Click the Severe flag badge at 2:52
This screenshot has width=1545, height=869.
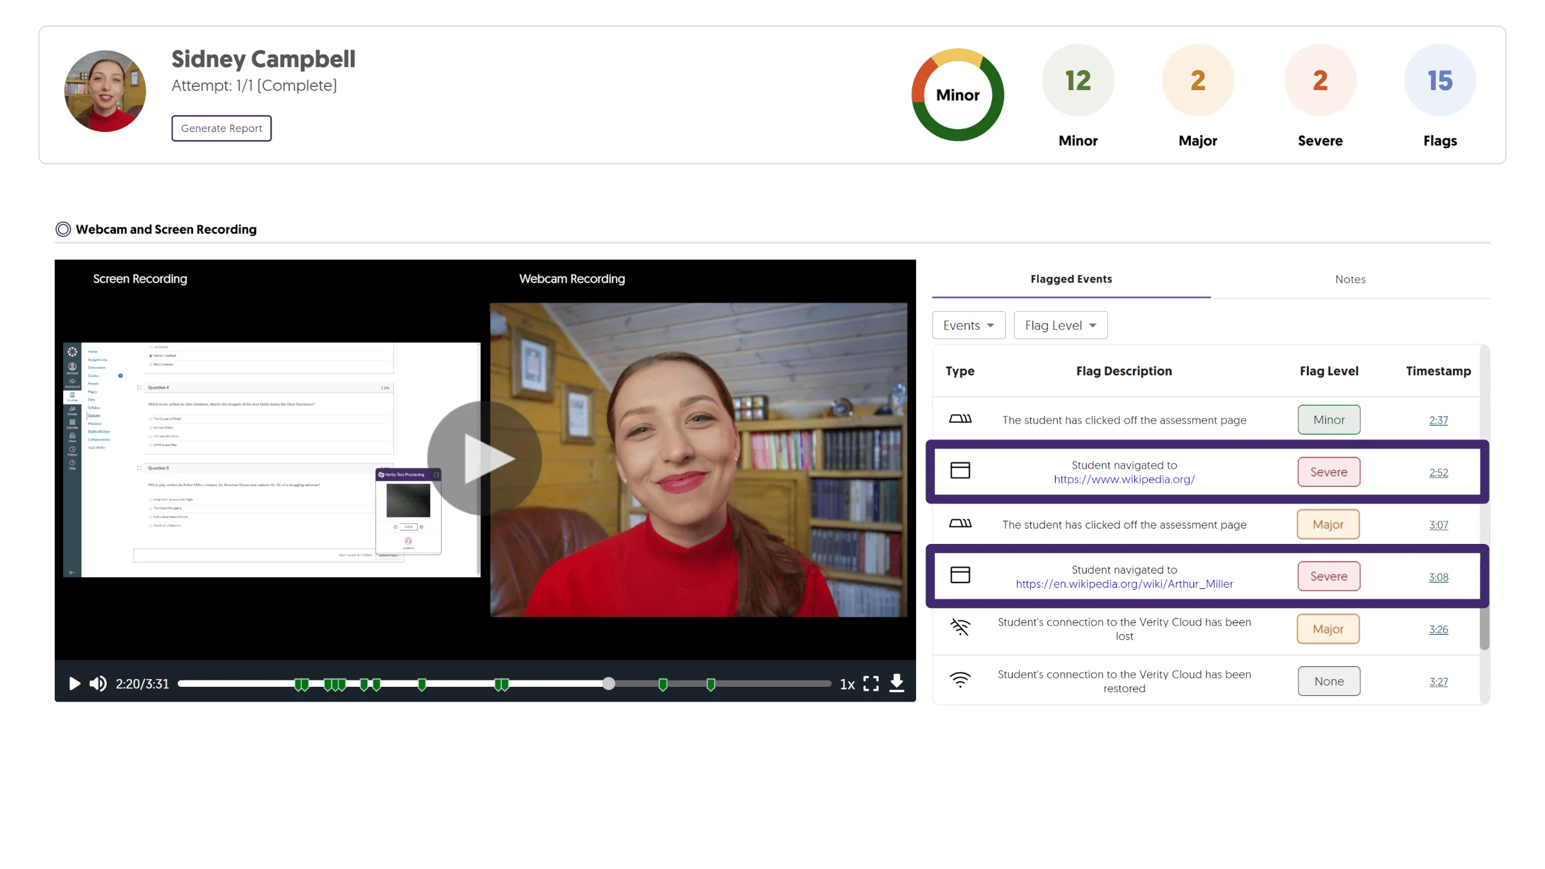[x=1329, y=472]
